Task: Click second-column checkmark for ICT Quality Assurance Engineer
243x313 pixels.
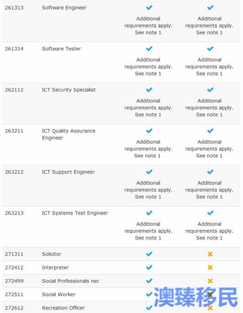Action: (210, 131)
